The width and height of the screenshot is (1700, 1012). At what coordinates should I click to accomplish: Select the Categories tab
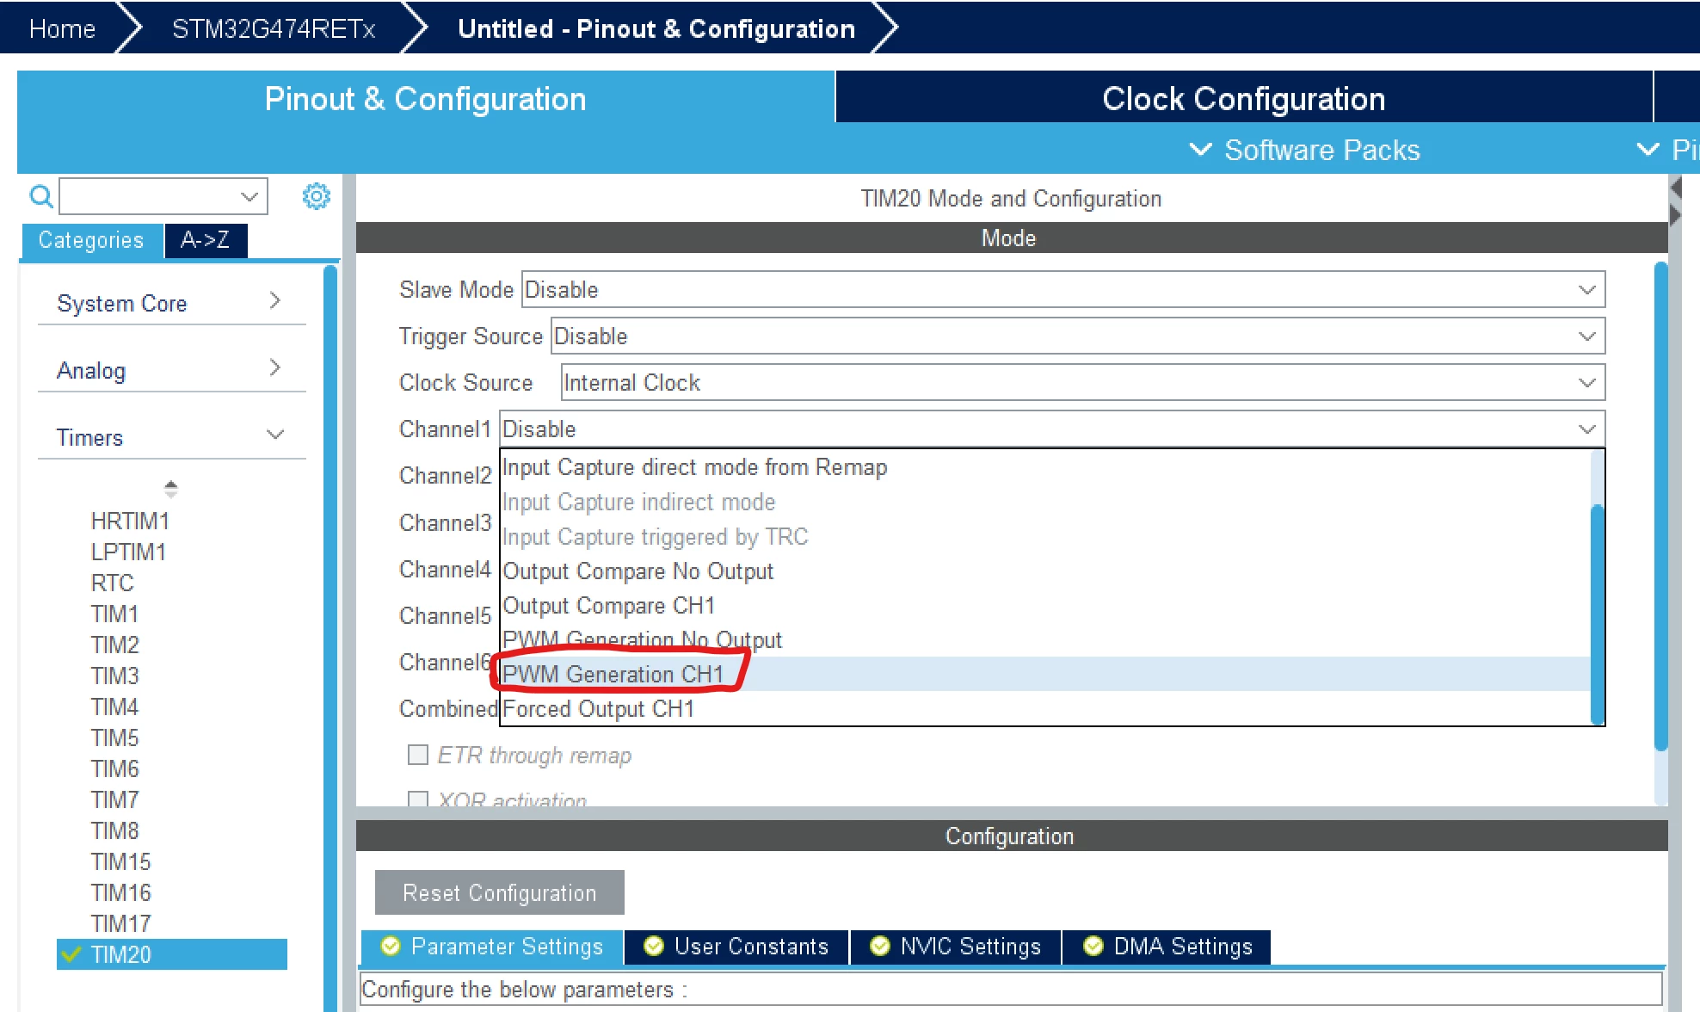pos(91,240)
